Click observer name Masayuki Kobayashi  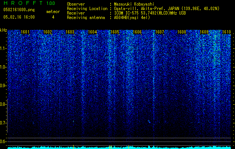134,4
